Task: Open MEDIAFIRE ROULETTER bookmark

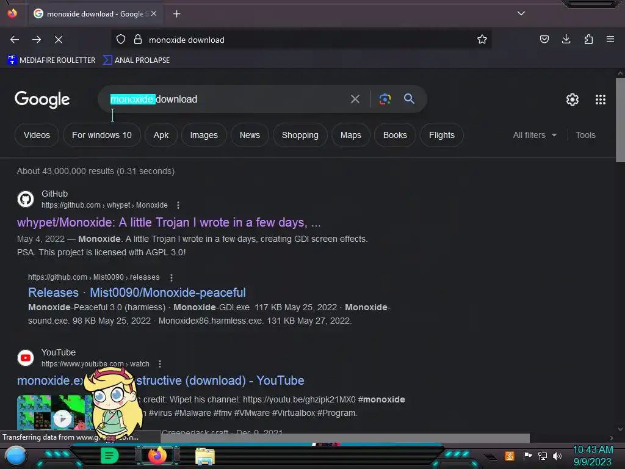Action: (x=51, y=60)
